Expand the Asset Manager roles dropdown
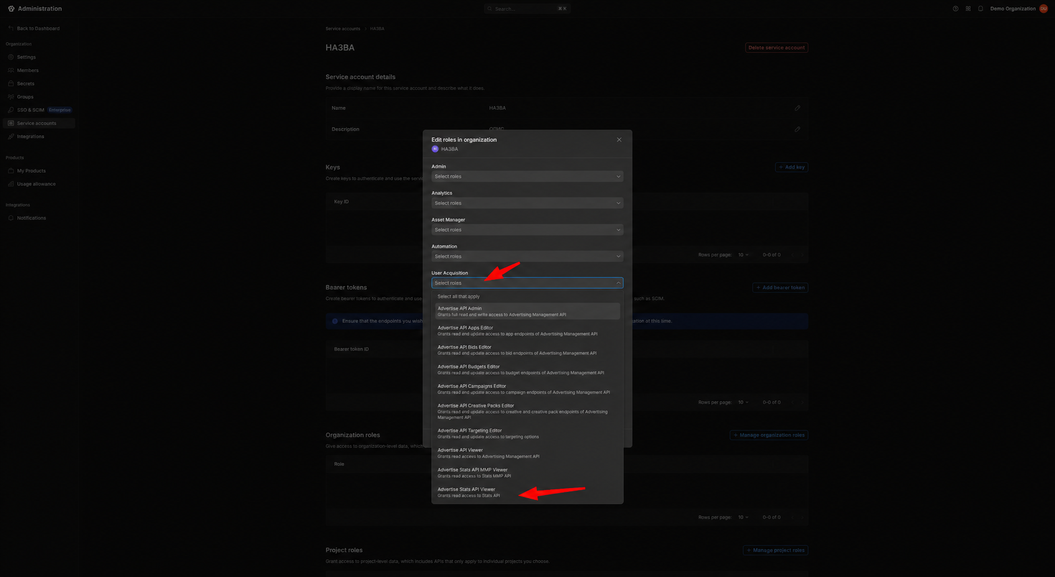 coord(527,230)
